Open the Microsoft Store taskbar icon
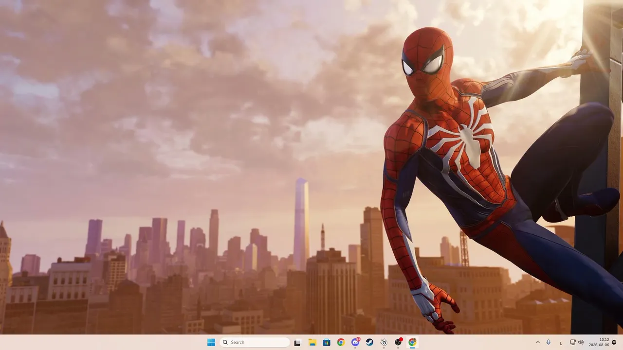623x350 pixels. click(327, 342)
